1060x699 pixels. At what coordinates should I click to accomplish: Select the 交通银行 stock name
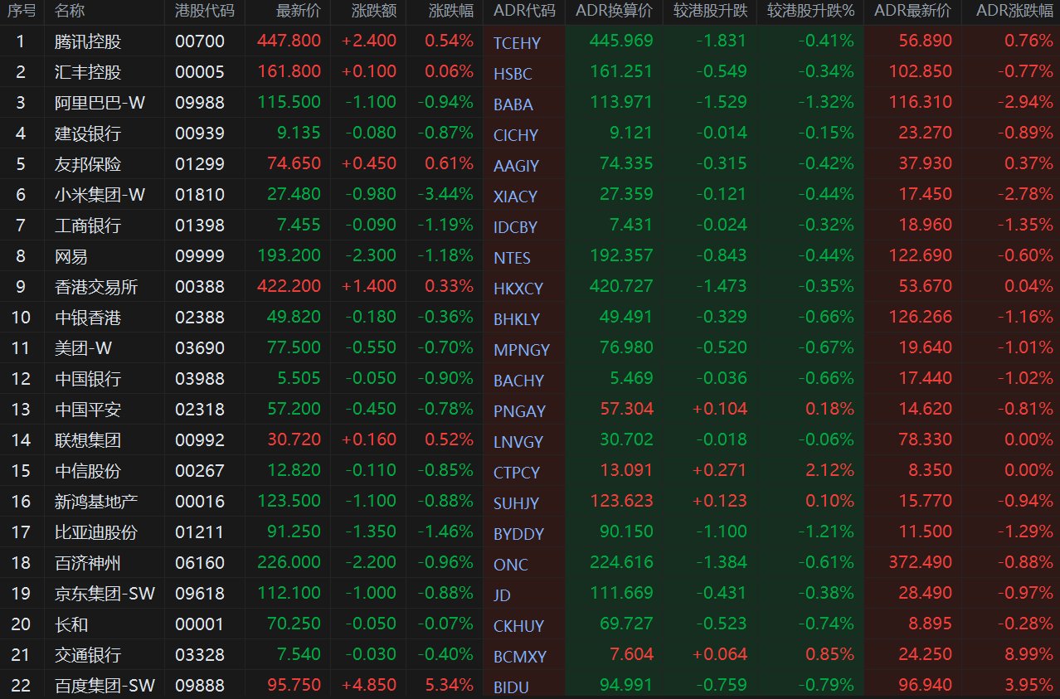tap(88, 655)
